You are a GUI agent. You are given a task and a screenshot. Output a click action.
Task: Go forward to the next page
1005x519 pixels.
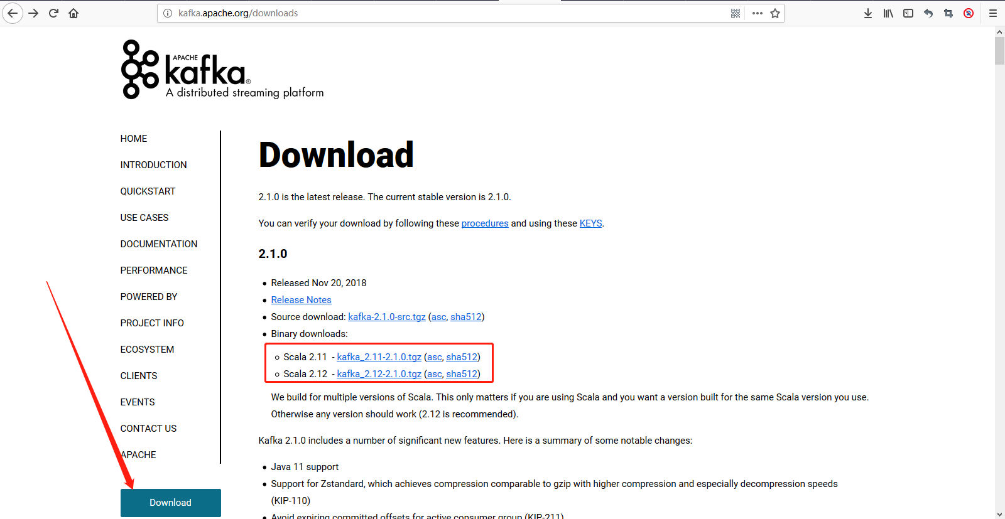pyautogui.click(x=33, y=13)
